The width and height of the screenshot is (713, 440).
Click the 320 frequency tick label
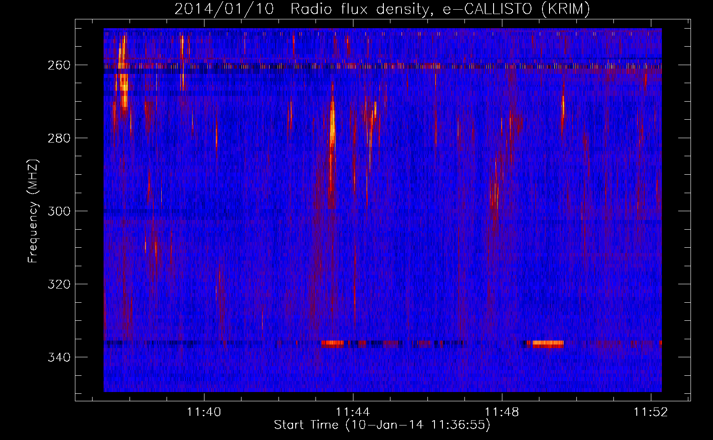tap(59, 284)
